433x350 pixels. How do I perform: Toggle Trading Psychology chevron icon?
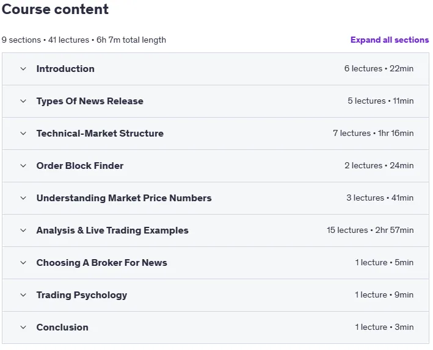(23, 295)
